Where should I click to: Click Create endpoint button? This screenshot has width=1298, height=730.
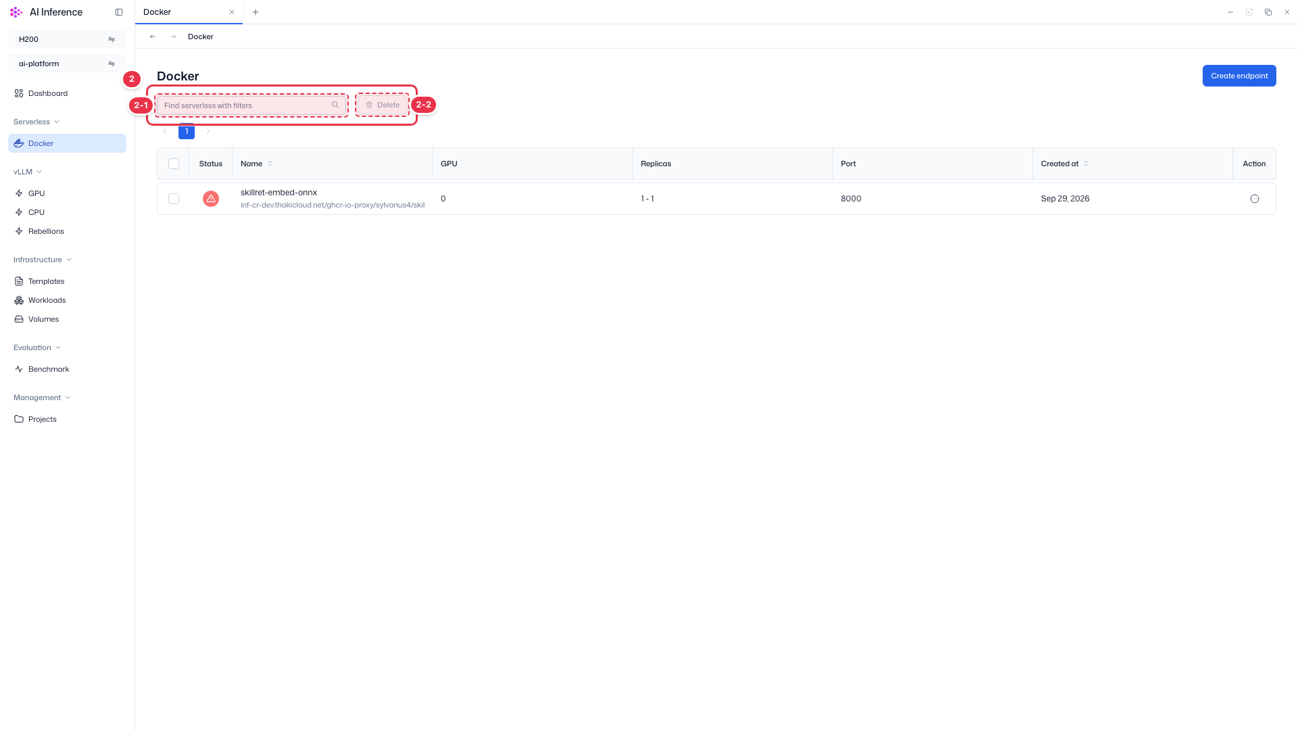coord(1239,76)
